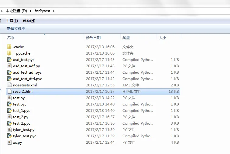Viewport: 230px width, 154px height.
Task: Click the 2 KB size of nosetests.xml
Action: (175, 85)
